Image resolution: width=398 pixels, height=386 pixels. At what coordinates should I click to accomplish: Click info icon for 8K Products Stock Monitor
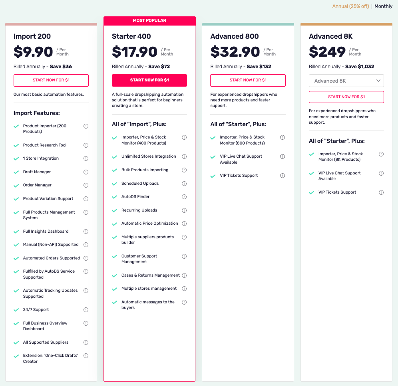tap(381, 154)
